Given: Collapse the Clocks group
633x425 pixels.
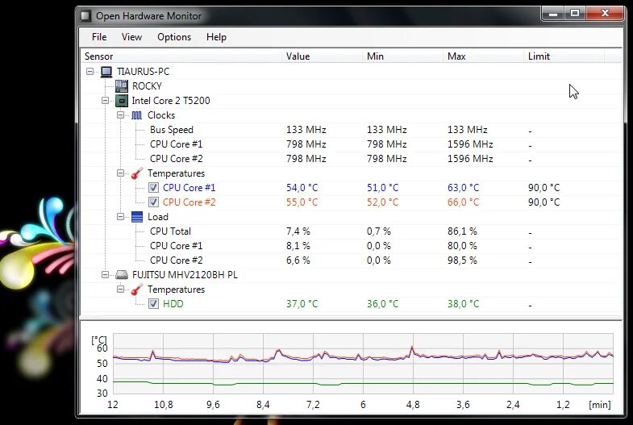Looking at the screenshot, I should coord(120,115).
